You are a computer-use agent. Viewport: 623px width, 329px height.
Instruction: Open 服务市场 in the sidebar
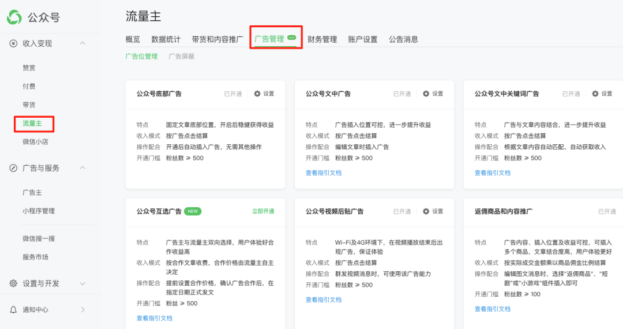[35, 257]
